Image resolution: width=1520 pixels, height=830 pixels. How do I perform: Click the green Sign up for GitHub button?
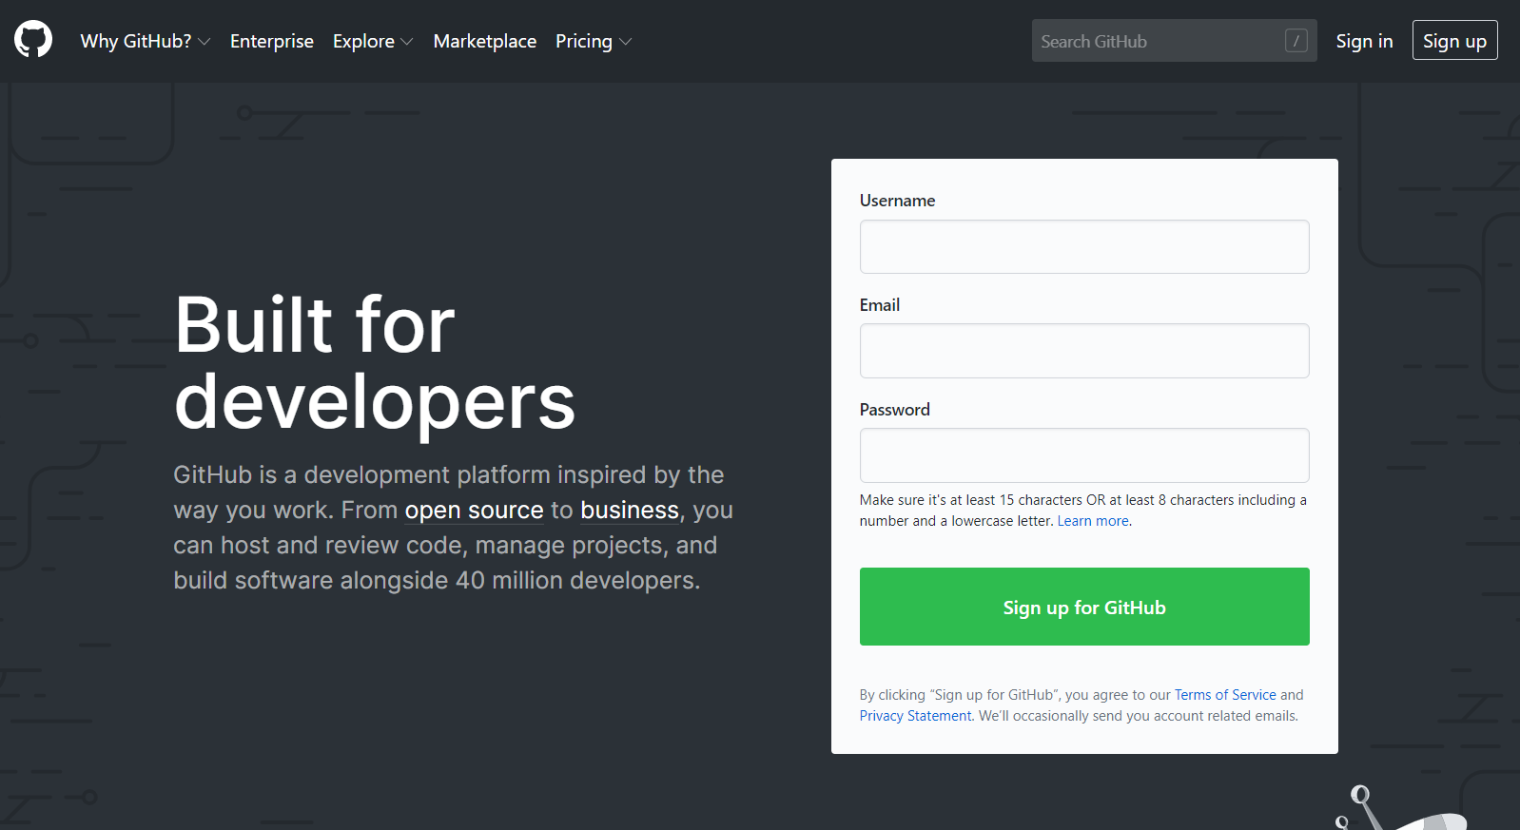(1084, 607)
